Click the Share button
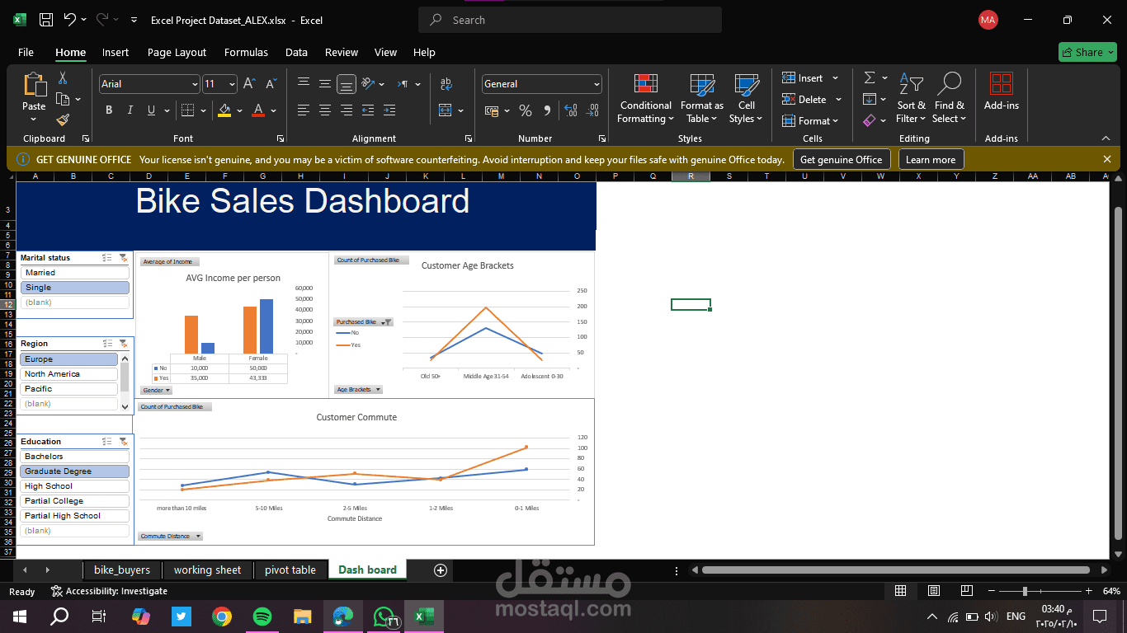Image resolution: width=1127 pixels, height=633 pixels. pyautogui.click(x=1087, y=52)
